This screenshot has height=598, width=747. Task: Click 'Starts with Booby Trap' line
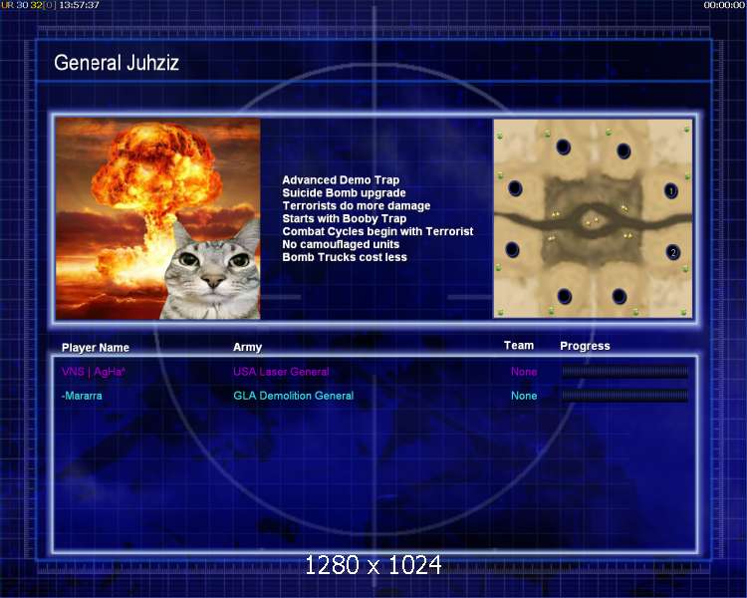(x=345, y=218)
